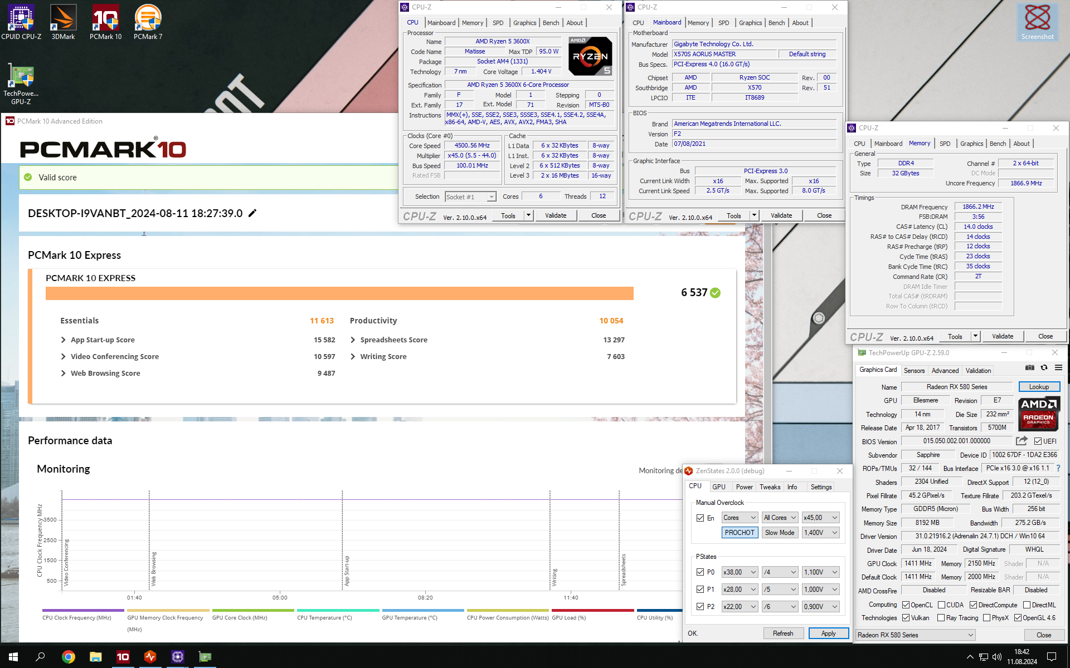The image size is (1070, 668).
Task: Expand the Video Conferencing Score row
Action: pyautogui.click(x=63, y=356)
